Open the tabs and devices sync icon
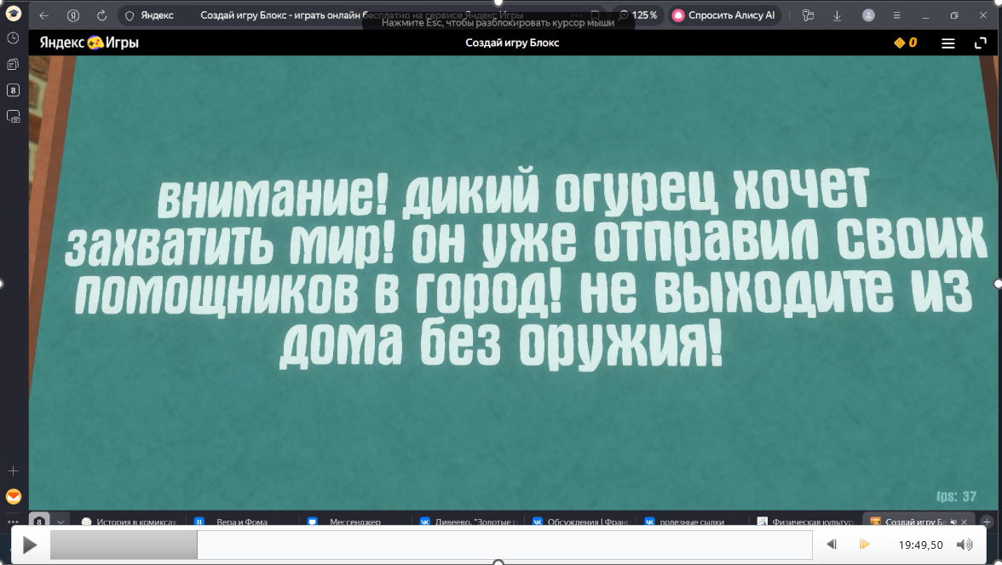 [808, 15]
